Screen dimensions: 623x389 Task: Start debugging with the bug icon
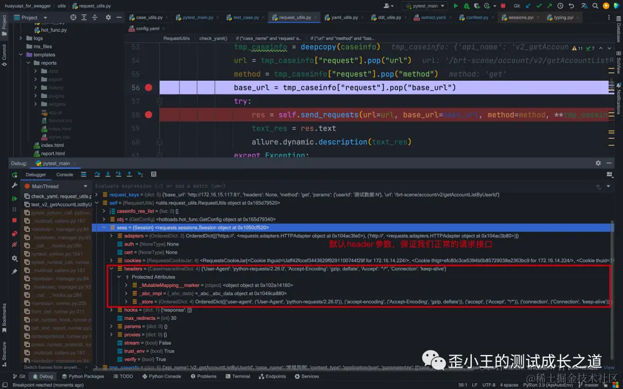(x=467, y=6)
